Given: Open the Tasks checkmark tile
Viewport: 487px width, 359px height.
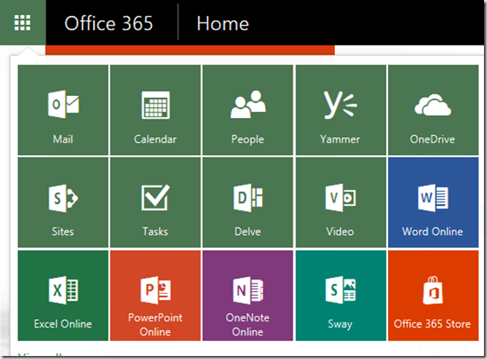Looking at the screenshot, I should coord(155,203).
